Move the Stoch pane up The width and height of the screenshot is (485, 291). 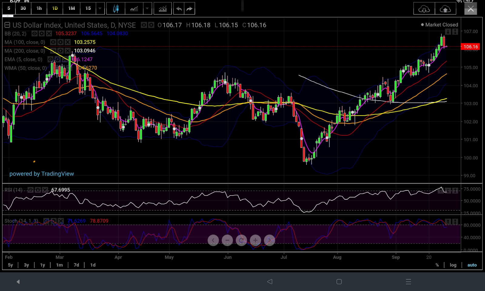coord(448,222)
